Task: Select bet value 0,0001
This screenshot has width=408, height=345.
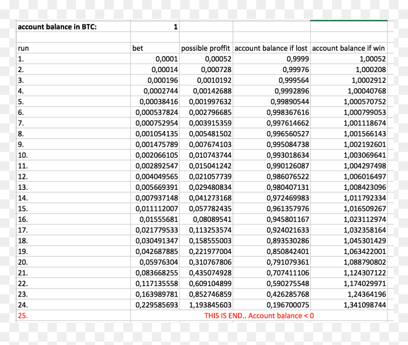Action: [x=155, y=59]
